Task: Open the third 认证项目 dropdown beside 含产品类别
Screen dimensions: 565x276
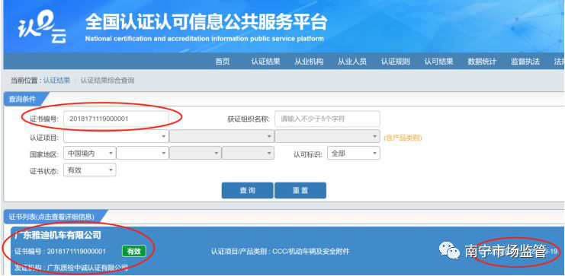Action: point(327,137)
